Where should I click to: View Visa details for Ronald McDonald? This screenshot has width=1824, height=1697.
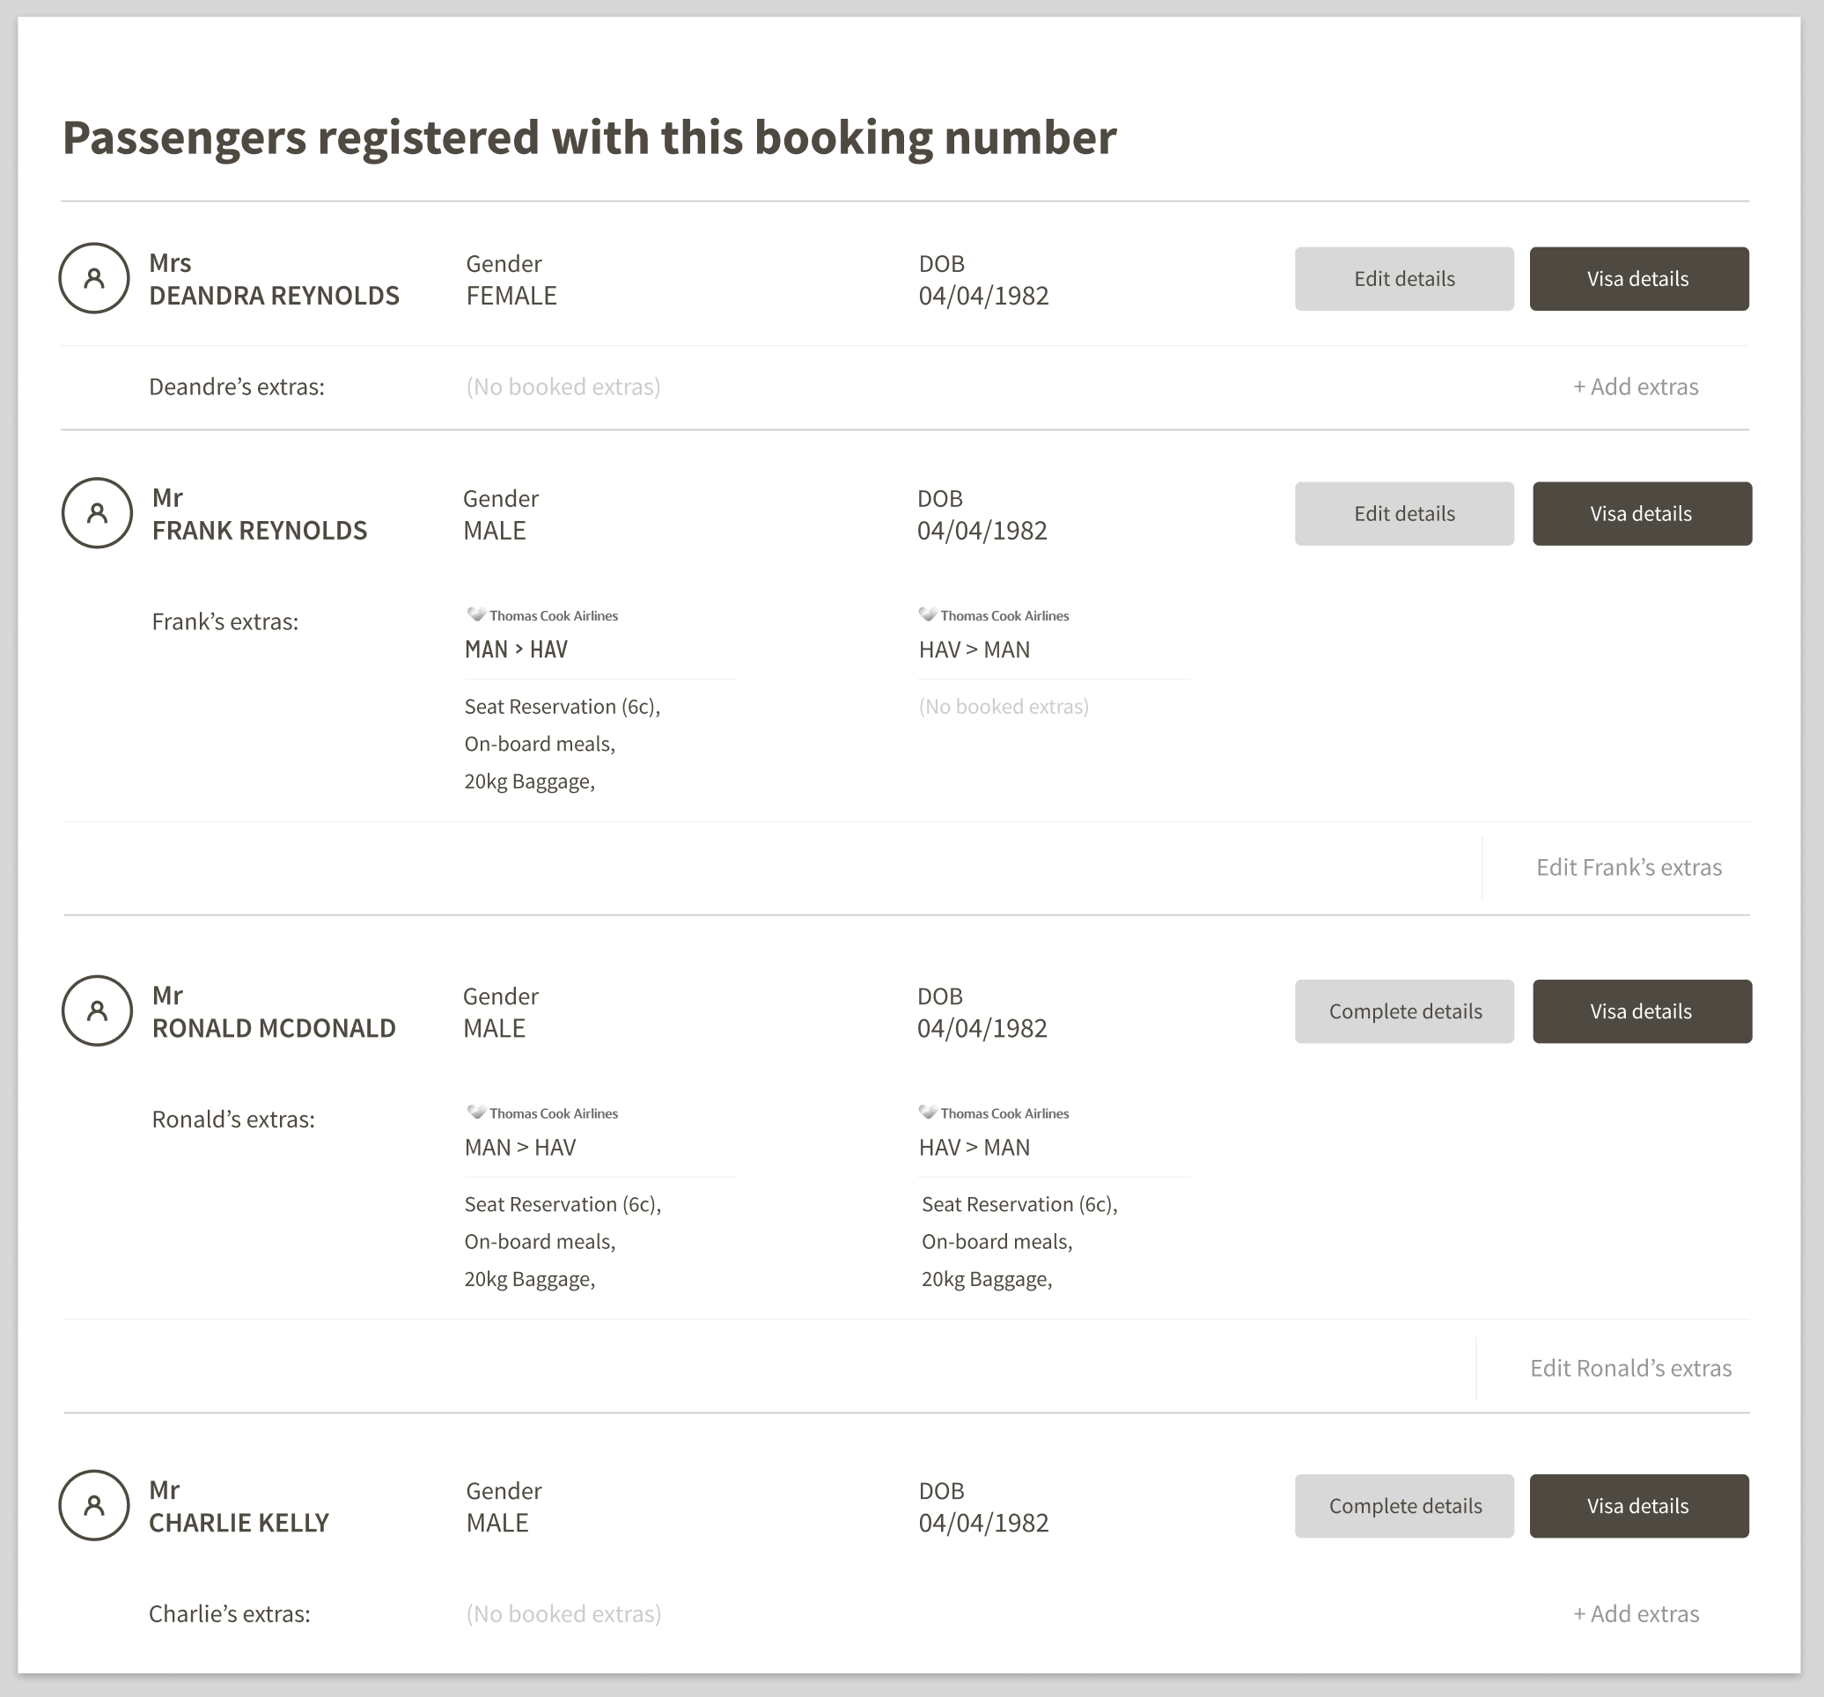[x=1642, y=1012]
